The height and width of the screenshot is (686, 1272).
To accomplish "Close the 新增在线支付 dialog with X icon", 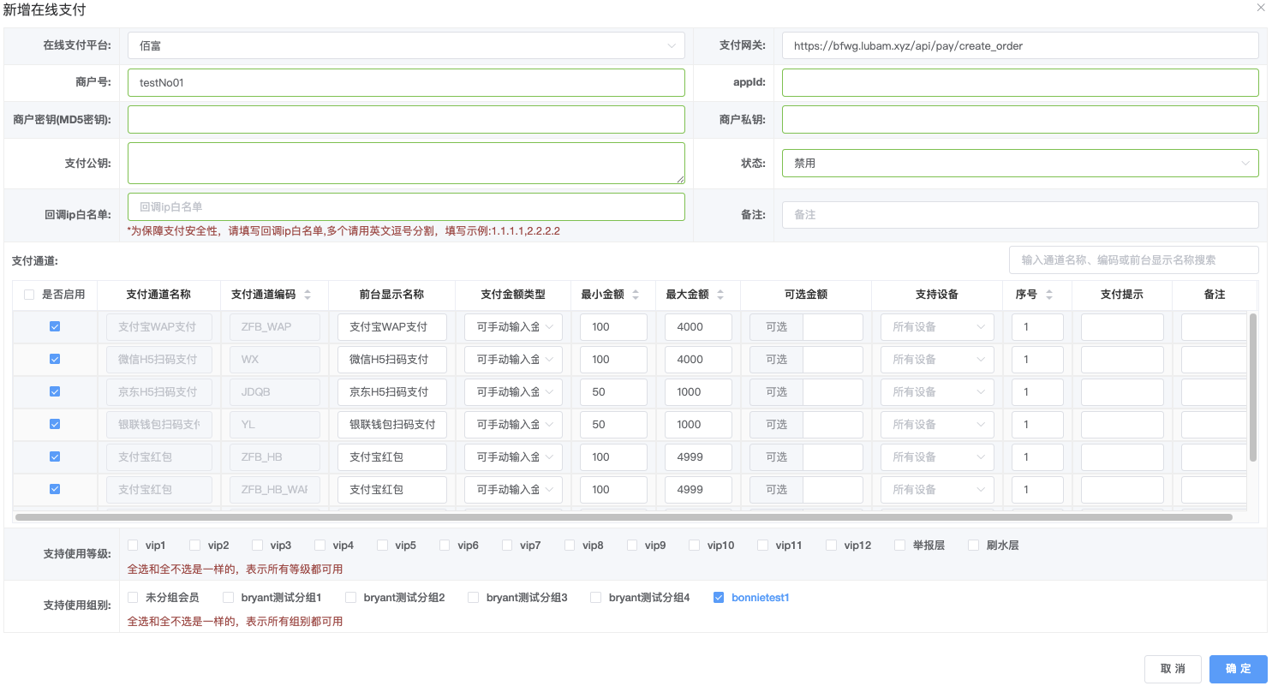I will click(1260, 8).
